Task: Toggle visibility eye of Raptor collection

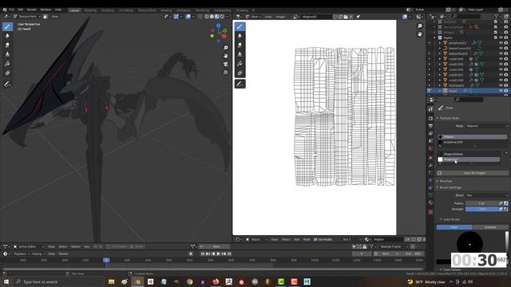Action: click(x=501, y=37)
